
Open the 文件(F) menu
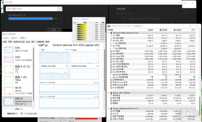[6, 38]
